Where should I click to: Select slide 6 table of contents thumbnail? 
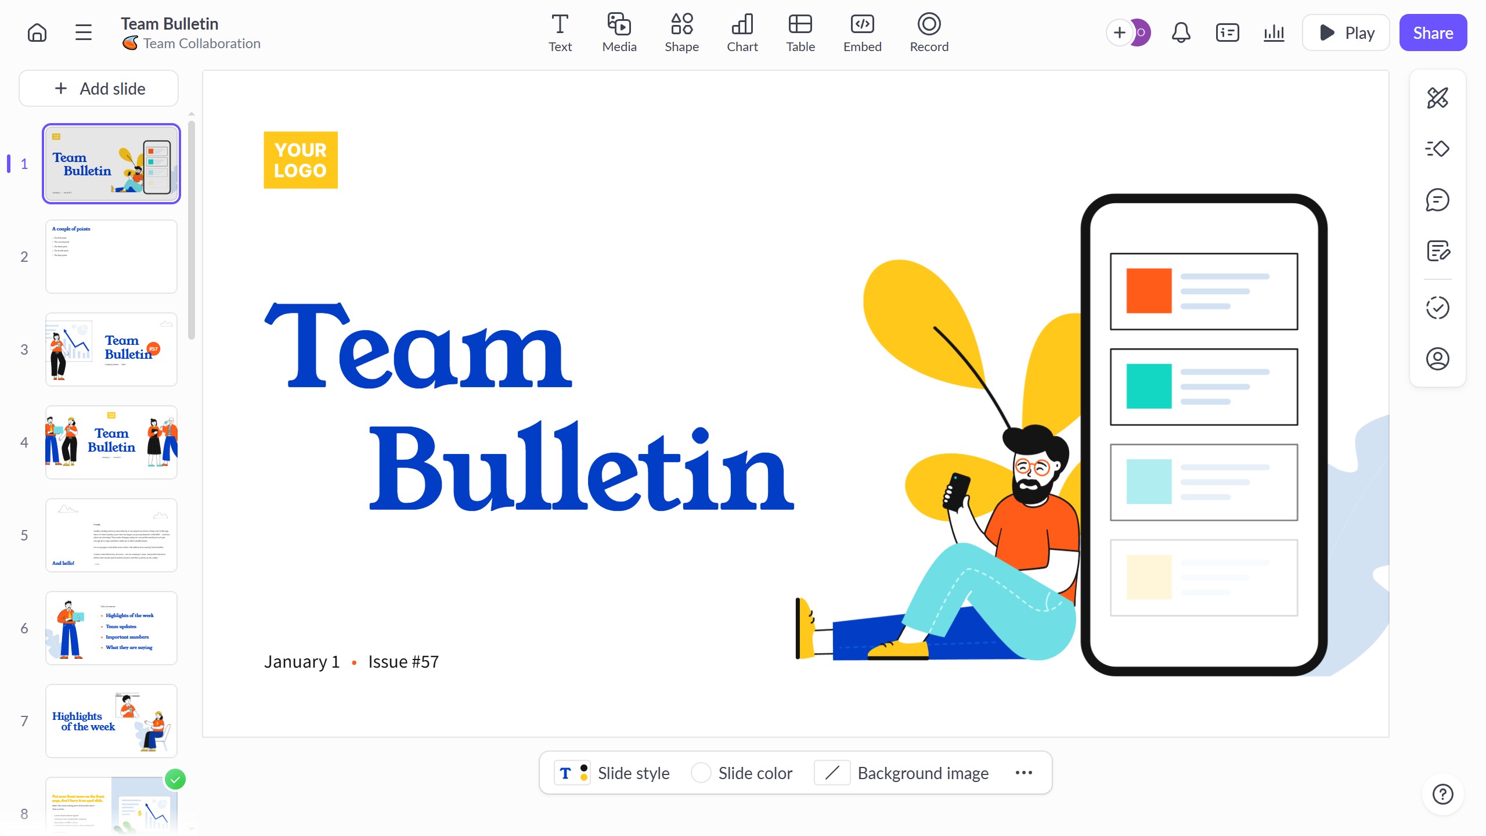[x=111, y=628]
